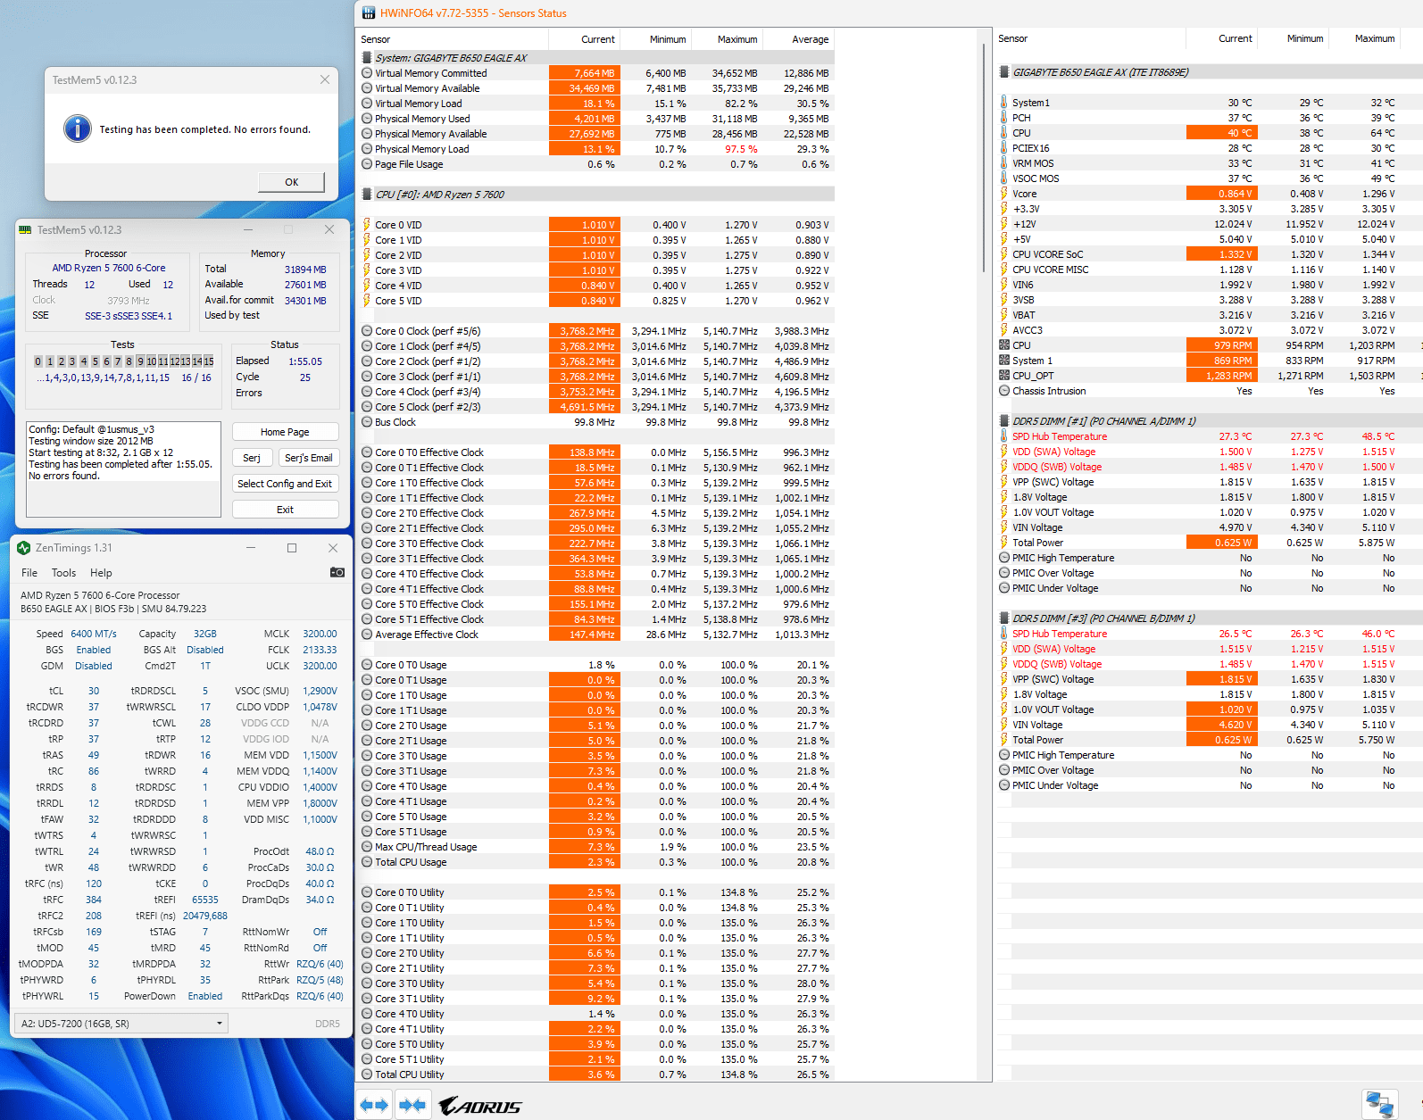The width and height of the screenshot is (1423, 1120).
Task: Collapse the DDR5 DIMM [#3] sensor group header
Action: coord(1210,618)
